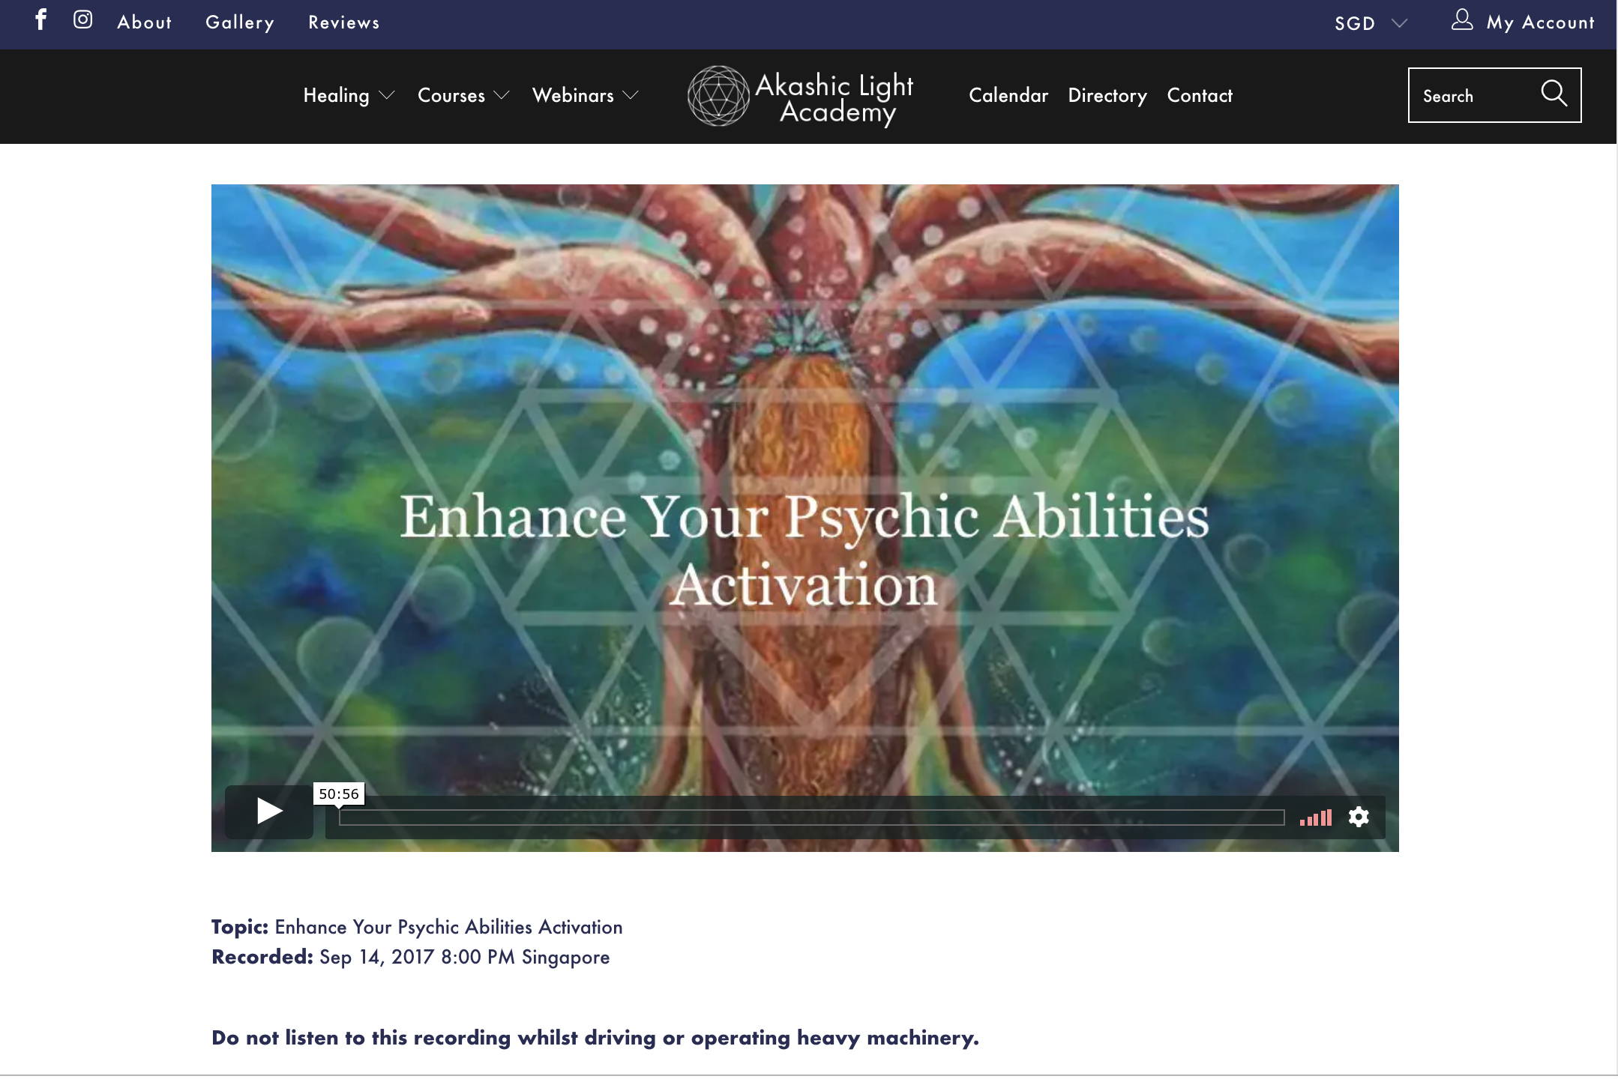Open the Gallery page

click(x=240, y=22)
